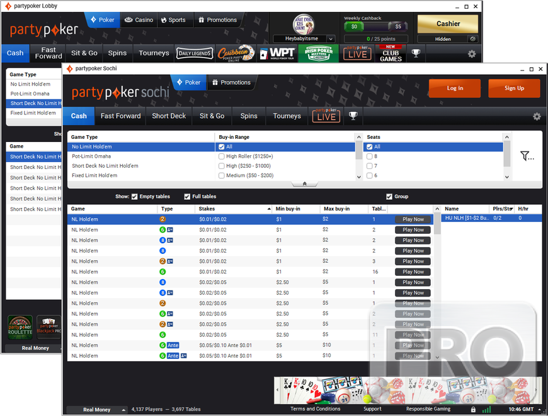This screenshot has width=548, height=416.
Task: Open the Heybabyitsme account dropdown arrow
Action: (x=331, y=39)
